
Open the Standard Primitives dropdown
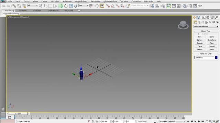pyautogui.click(x=206, y=27)
